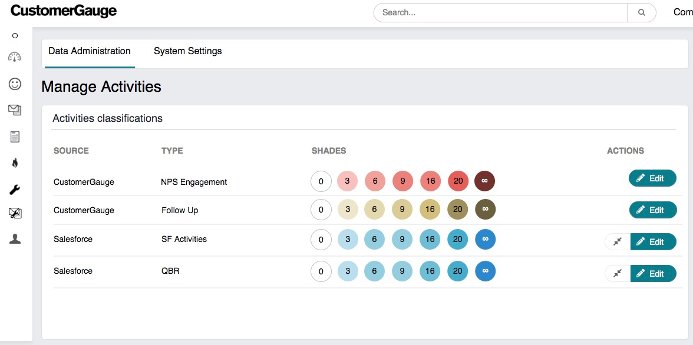
Task: Open the flame icon in sidebar
Action: click(15, 163)
